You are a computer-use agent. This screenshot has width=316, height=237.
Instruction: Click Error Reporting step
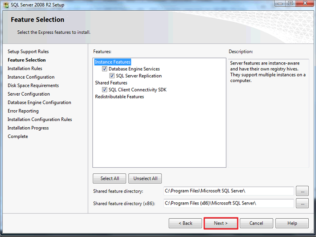23,111
